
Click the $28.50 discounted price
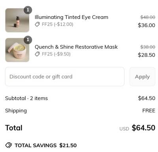pyautogui.click(x=147, y=55)
